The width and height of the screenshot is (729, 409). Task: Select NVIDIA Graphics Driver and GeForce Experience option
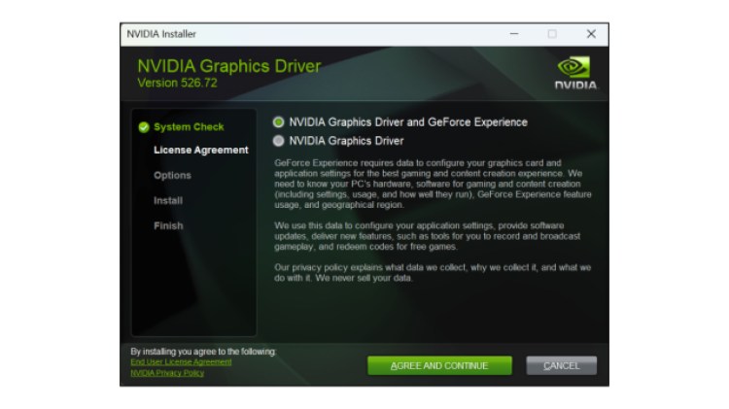pyautogui.click(x=279, y=122)
